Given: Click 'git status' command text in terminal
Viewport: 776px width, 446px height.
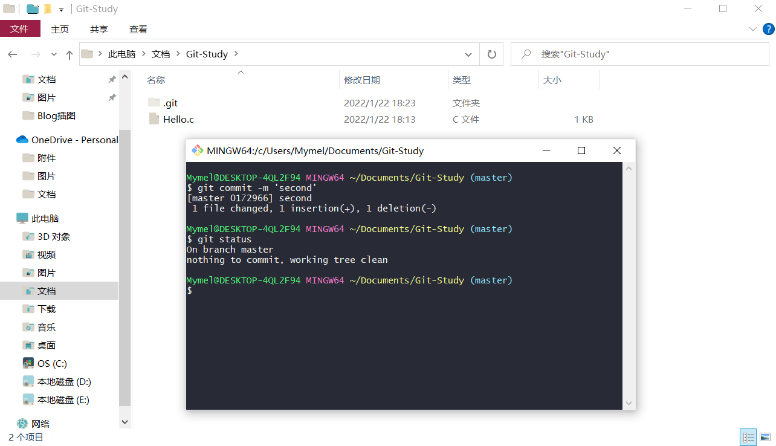Looking at the screenshot, I should click(224, 239).
